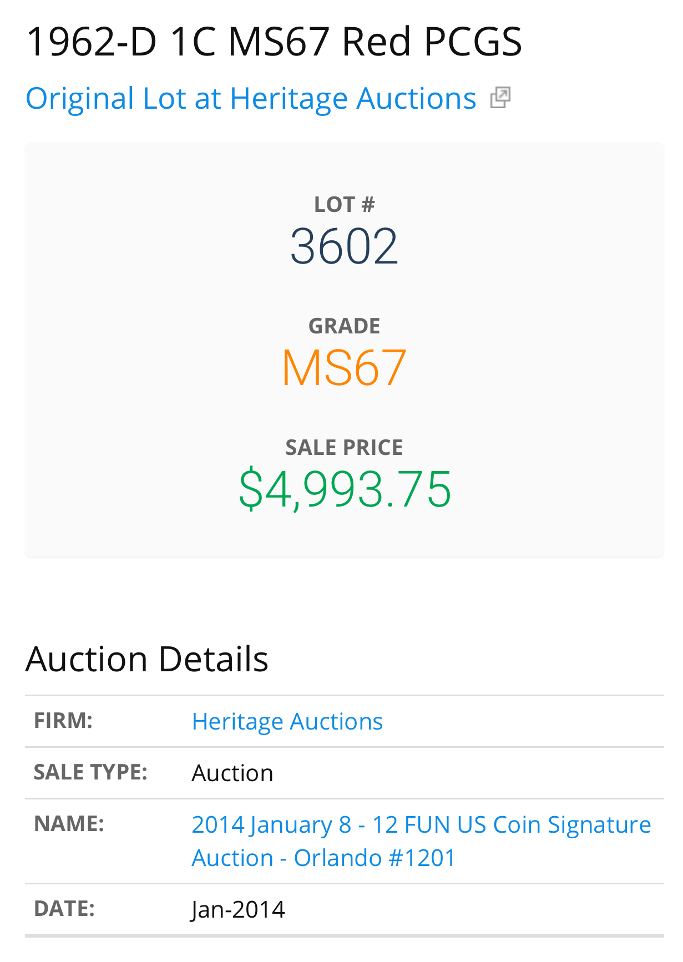
Task: Open the 2014 January FUN US Coin Signature Auction link
Action: (x=421, y=841)
